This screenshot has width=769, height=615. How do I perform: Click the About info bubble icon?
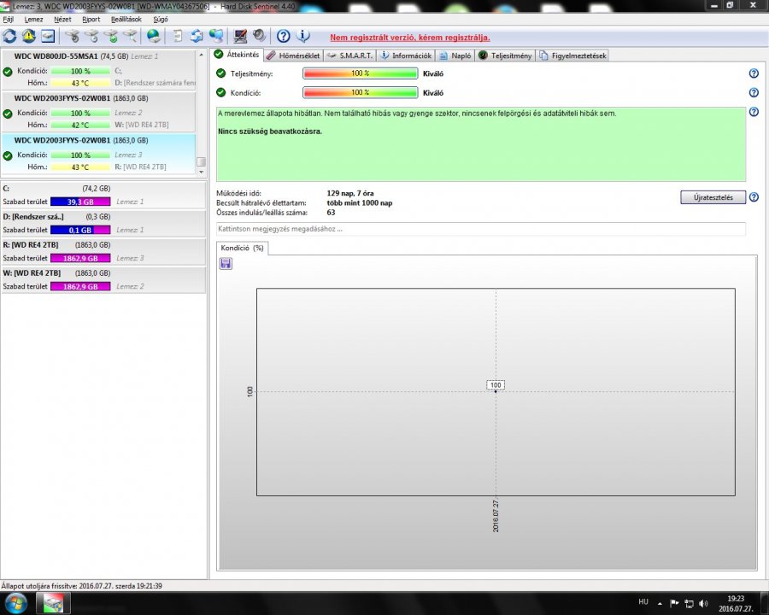(303, 36)
